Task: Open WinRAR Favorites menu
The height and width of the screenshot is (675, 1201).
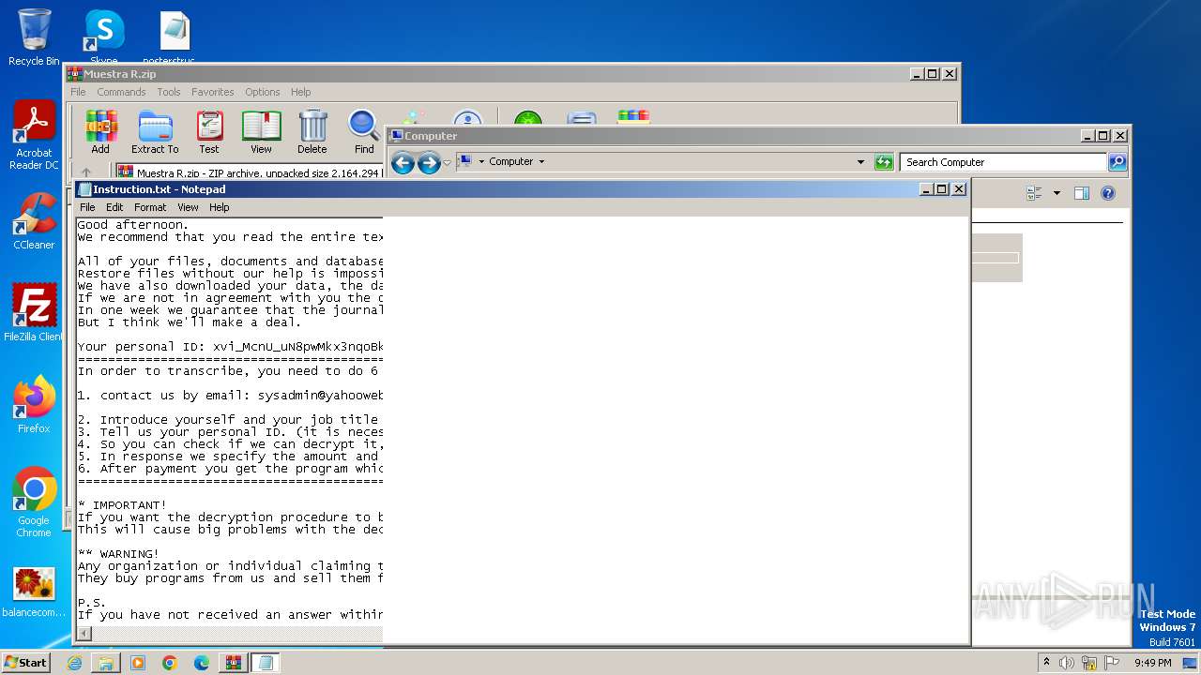Action: tap(213, 92)
